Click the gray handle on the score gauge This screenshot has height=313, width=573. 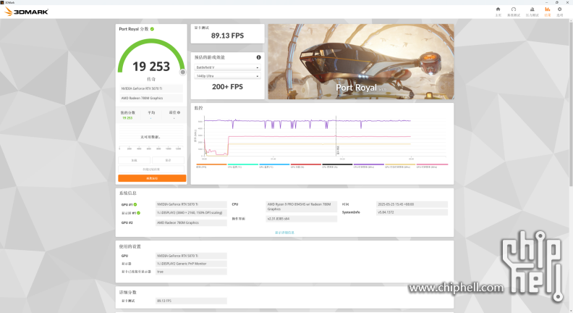(x=183, y=72)
